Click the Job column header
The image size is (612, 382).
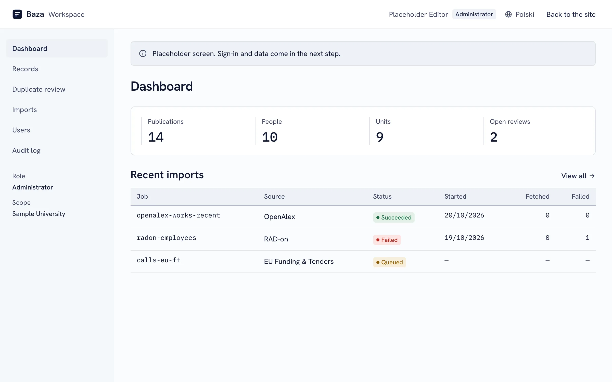pyautogui.click(x=142, y=196)
